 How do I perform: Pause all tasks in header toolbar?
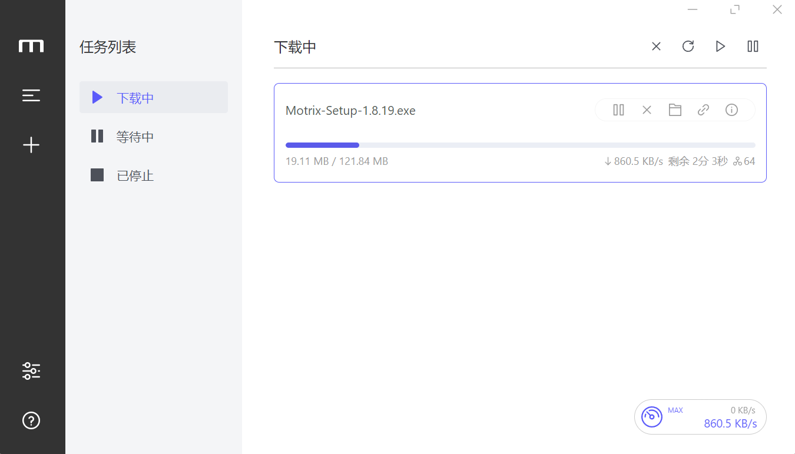click(753, 47)
